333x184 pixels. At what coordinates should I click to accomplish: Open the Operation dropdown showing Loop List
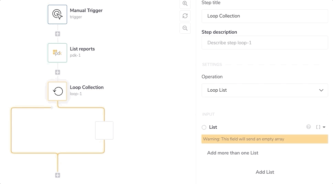[x=265, y=90]
